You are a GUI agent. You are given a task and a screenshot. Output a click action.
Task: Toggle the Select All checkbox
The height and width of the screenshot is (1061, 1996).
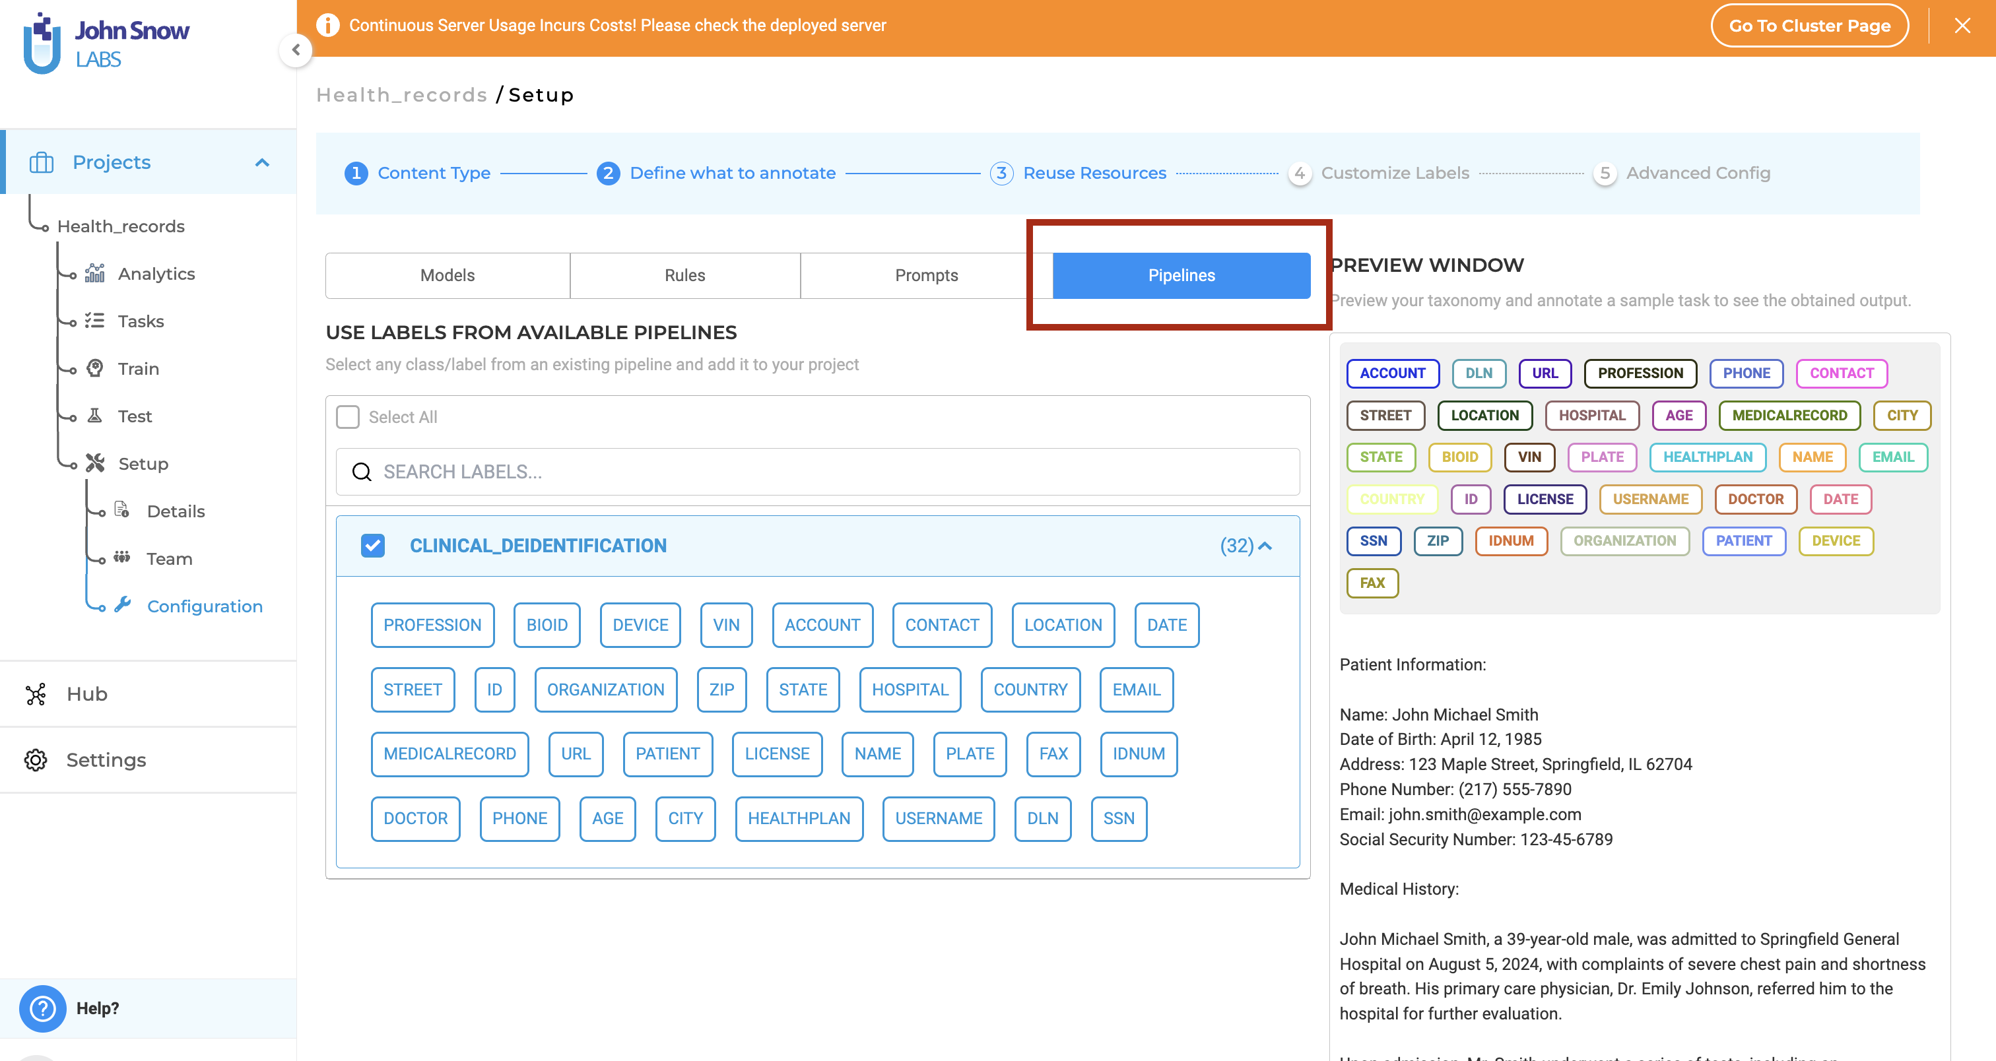(348, 416)
